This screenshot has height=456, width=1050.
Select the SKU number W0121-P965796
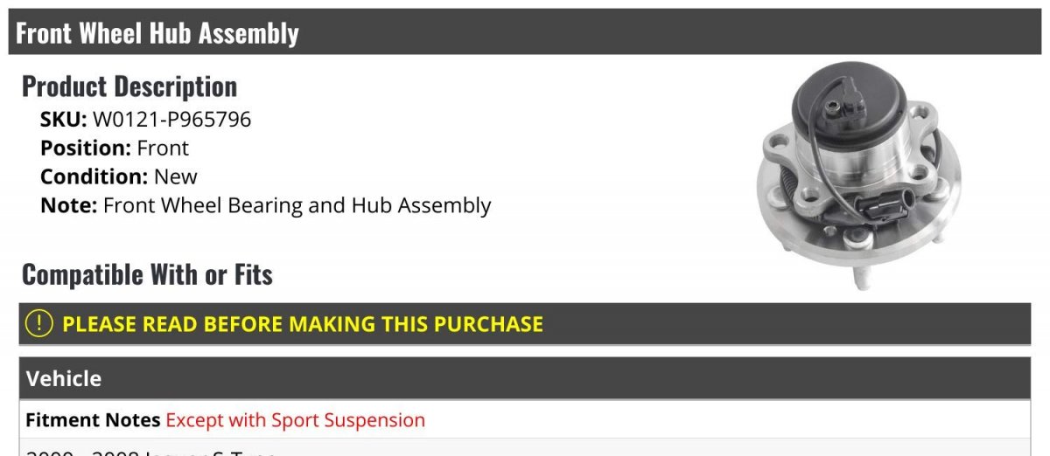click(171, 120)
